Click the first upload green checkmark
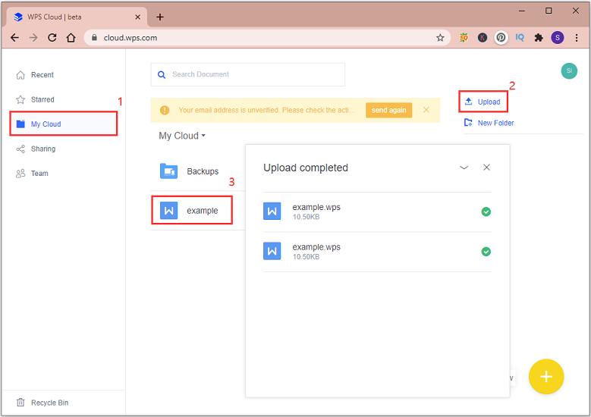The height and width of the screenshot is (417, 591). (x=486, y=212)
